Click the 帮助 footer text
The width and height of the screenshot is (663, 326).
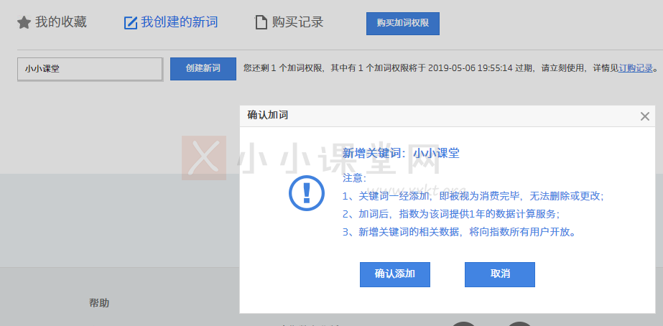(99, 303)
